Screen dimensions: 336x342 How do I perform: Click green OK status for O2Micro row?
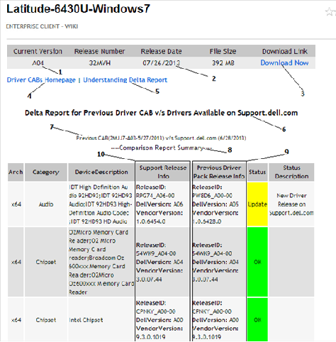[x=257, y=262]
